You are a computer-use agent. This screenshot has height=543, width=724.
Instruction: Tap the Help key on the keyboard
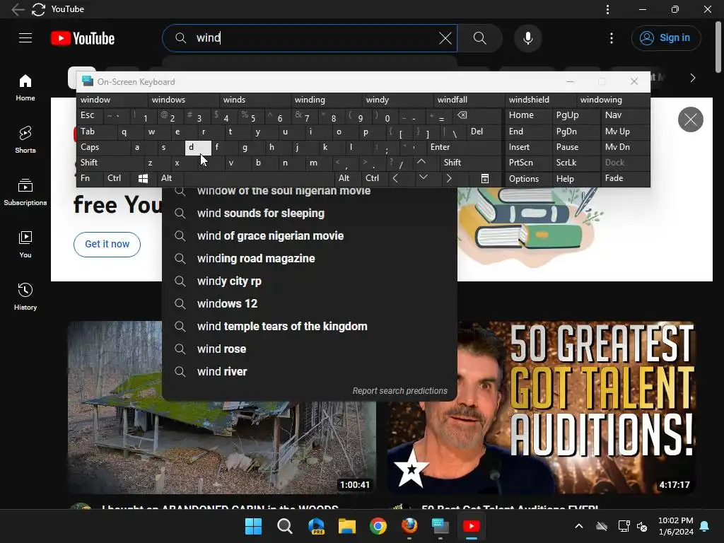tap(576, 179)
